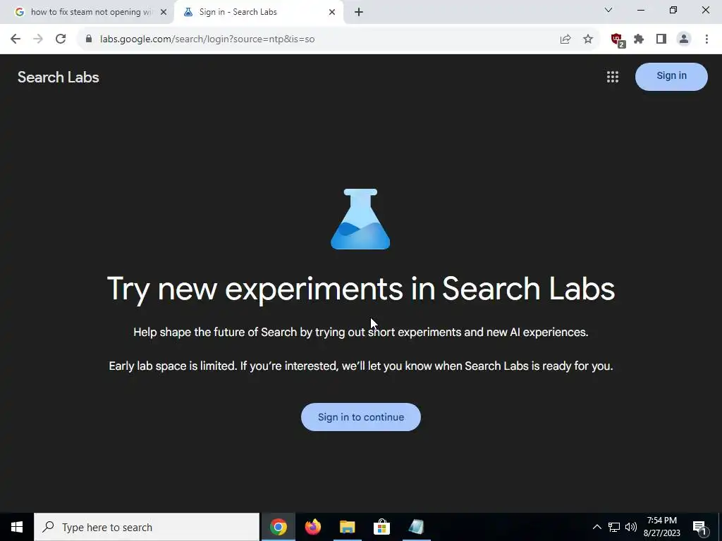Screen dimensions: 722x541
Task: Open the Extensions puzzle icon
Action: click(x=639, y=39)
